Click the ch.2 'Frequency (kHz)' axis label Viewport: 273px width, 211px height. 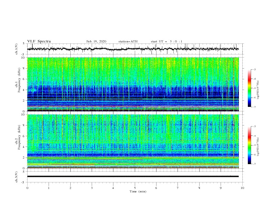click(x=19, y=137)
